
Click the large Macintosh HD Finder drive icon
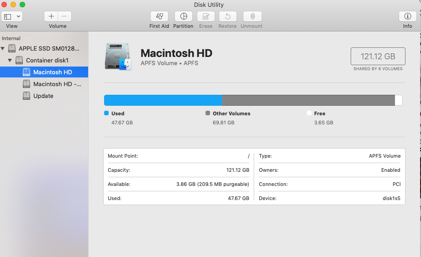click(x=118, y=57)
